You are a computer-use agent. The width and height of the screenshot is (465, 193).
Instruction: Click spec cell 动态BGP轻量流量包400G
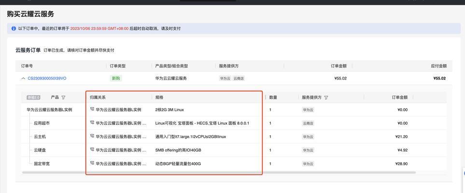point(178,164)
